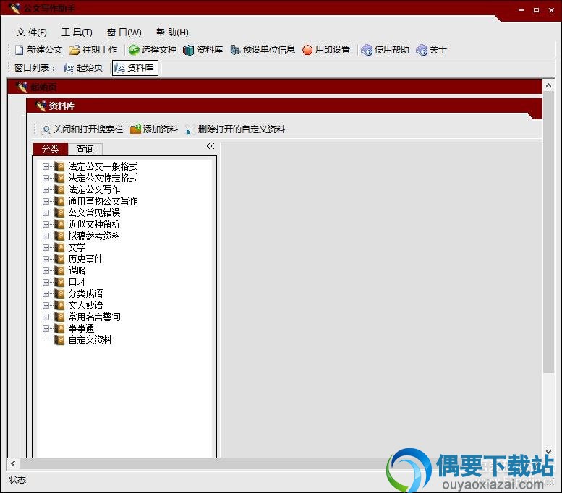This screenshot has height=493, width=562.
Task: Select 拟稿参考资料 label
Action: pyautogui.click(x=94, y=236)
